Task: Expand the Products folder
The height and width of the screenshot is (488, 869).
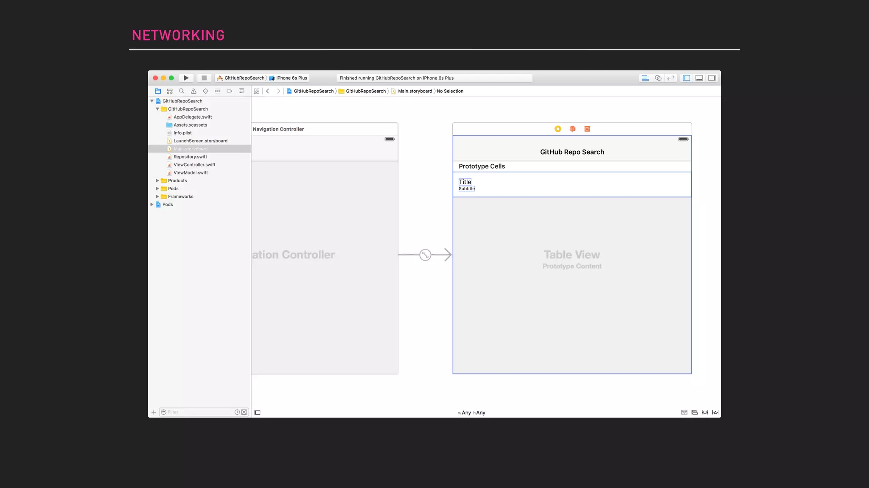Action: pyautogui.click(x=157, y=180)
